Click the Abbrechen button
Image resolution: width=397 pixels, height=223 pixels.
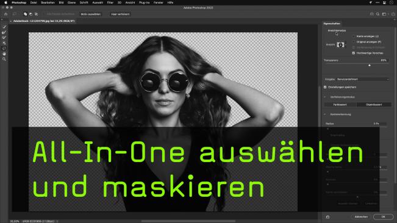point(361,217)
